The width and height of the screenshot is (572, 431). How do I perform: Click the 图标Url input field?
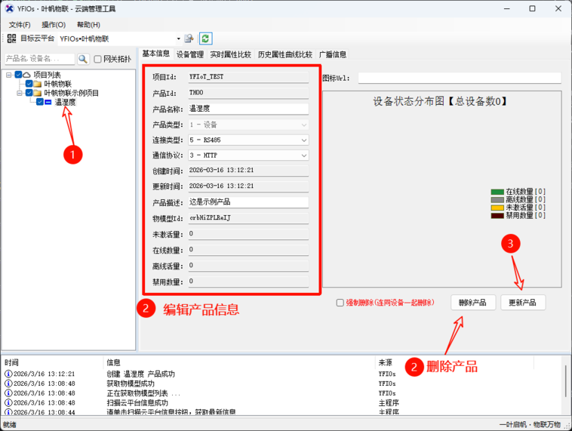point(460,78)
